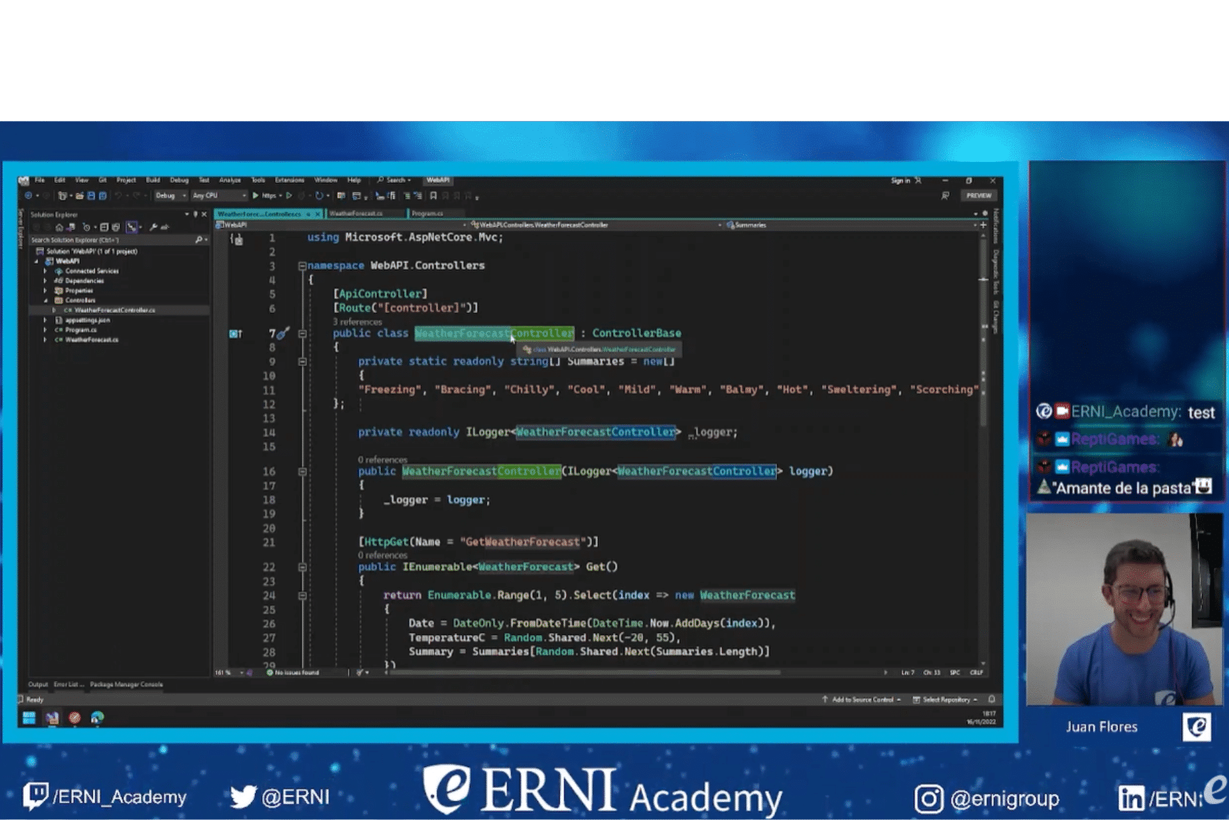Click the Home icon in Solution Explorer

coord(59,227)
